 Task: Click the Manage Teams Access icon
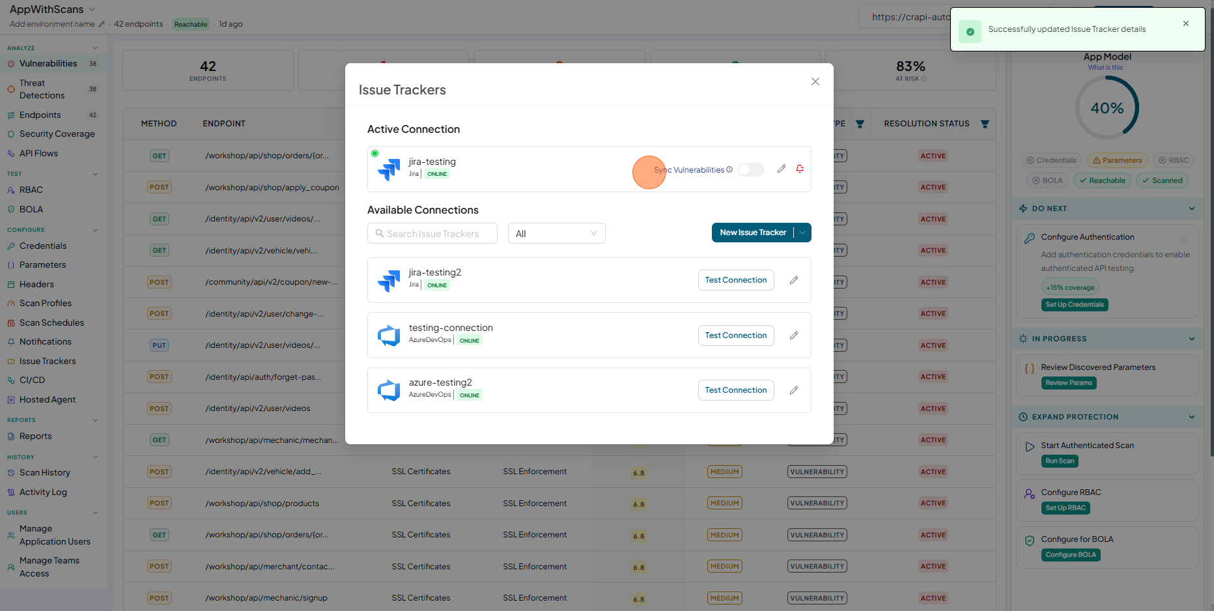coord(11,567)
